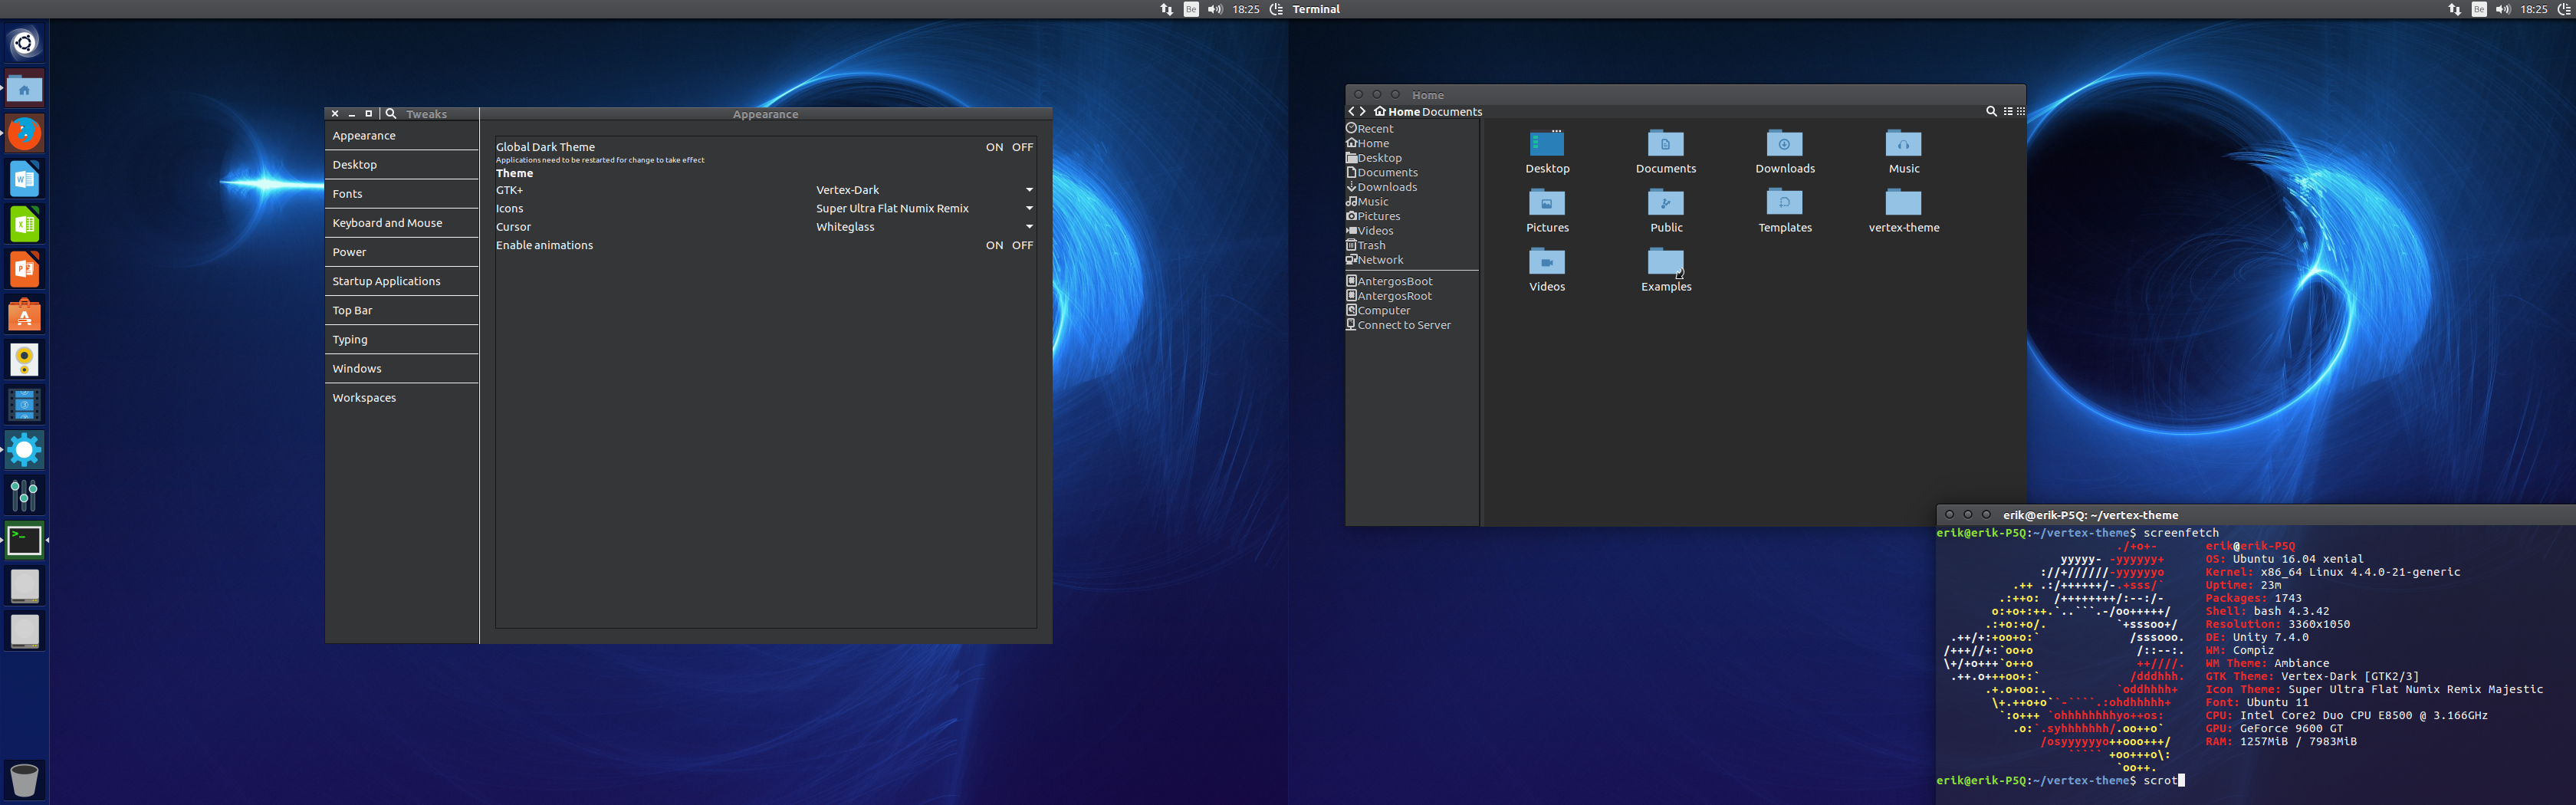
Task: Search files using the magnifier icon
Action: pyautogui.click(x=1990, y=112)
